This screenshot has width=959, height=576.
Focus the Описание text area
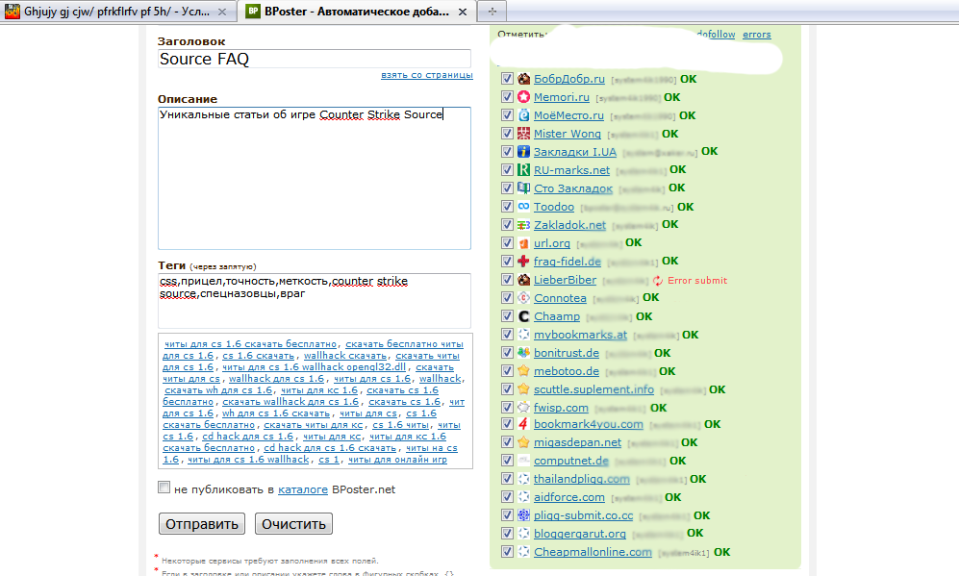click(315, 178)
